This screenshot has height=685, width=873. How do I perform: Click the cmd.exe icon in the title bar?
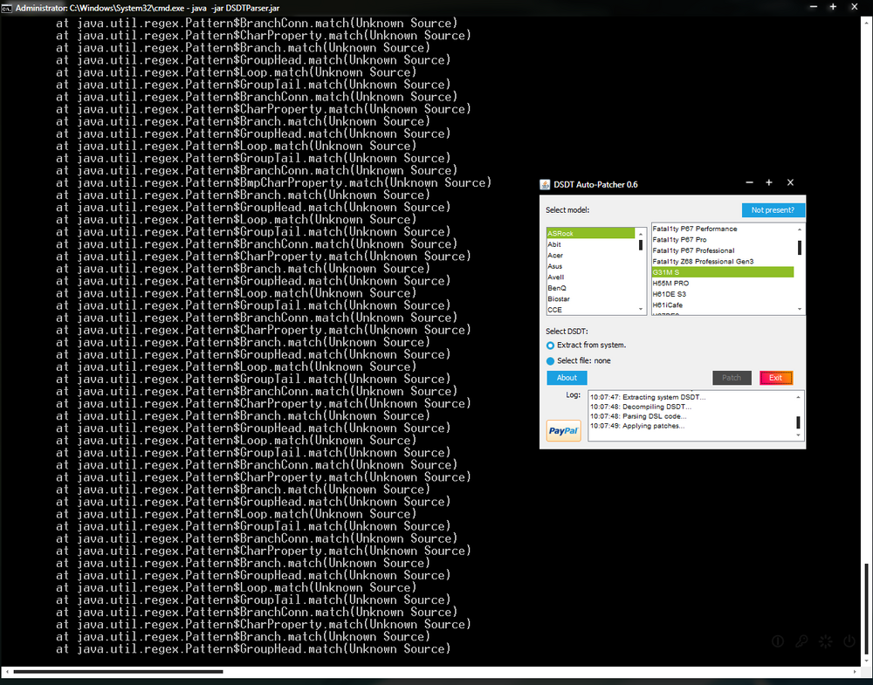[8, 7]
